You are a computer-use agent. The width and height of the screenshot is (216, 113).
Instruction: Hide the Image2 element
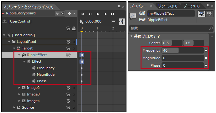click(x=68, y=88)
